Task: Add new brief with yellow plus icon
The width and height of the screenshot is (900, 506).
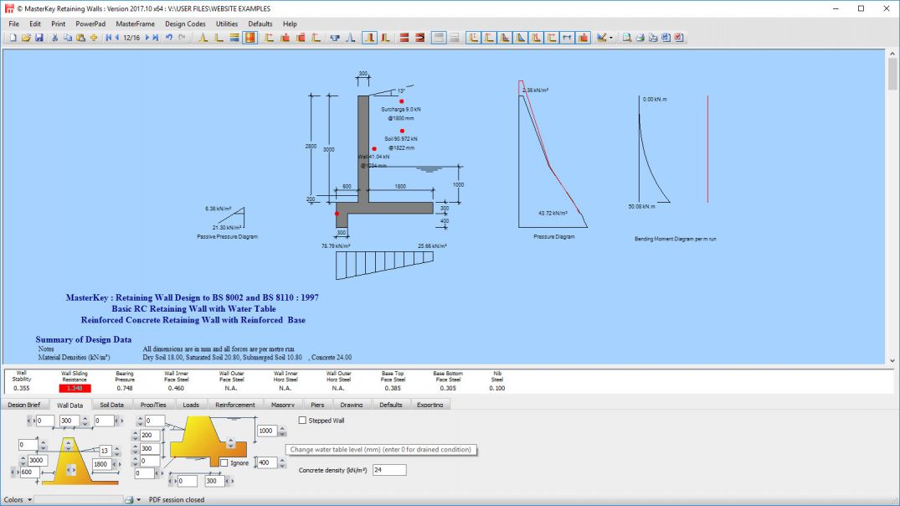Action: [94, 38]
